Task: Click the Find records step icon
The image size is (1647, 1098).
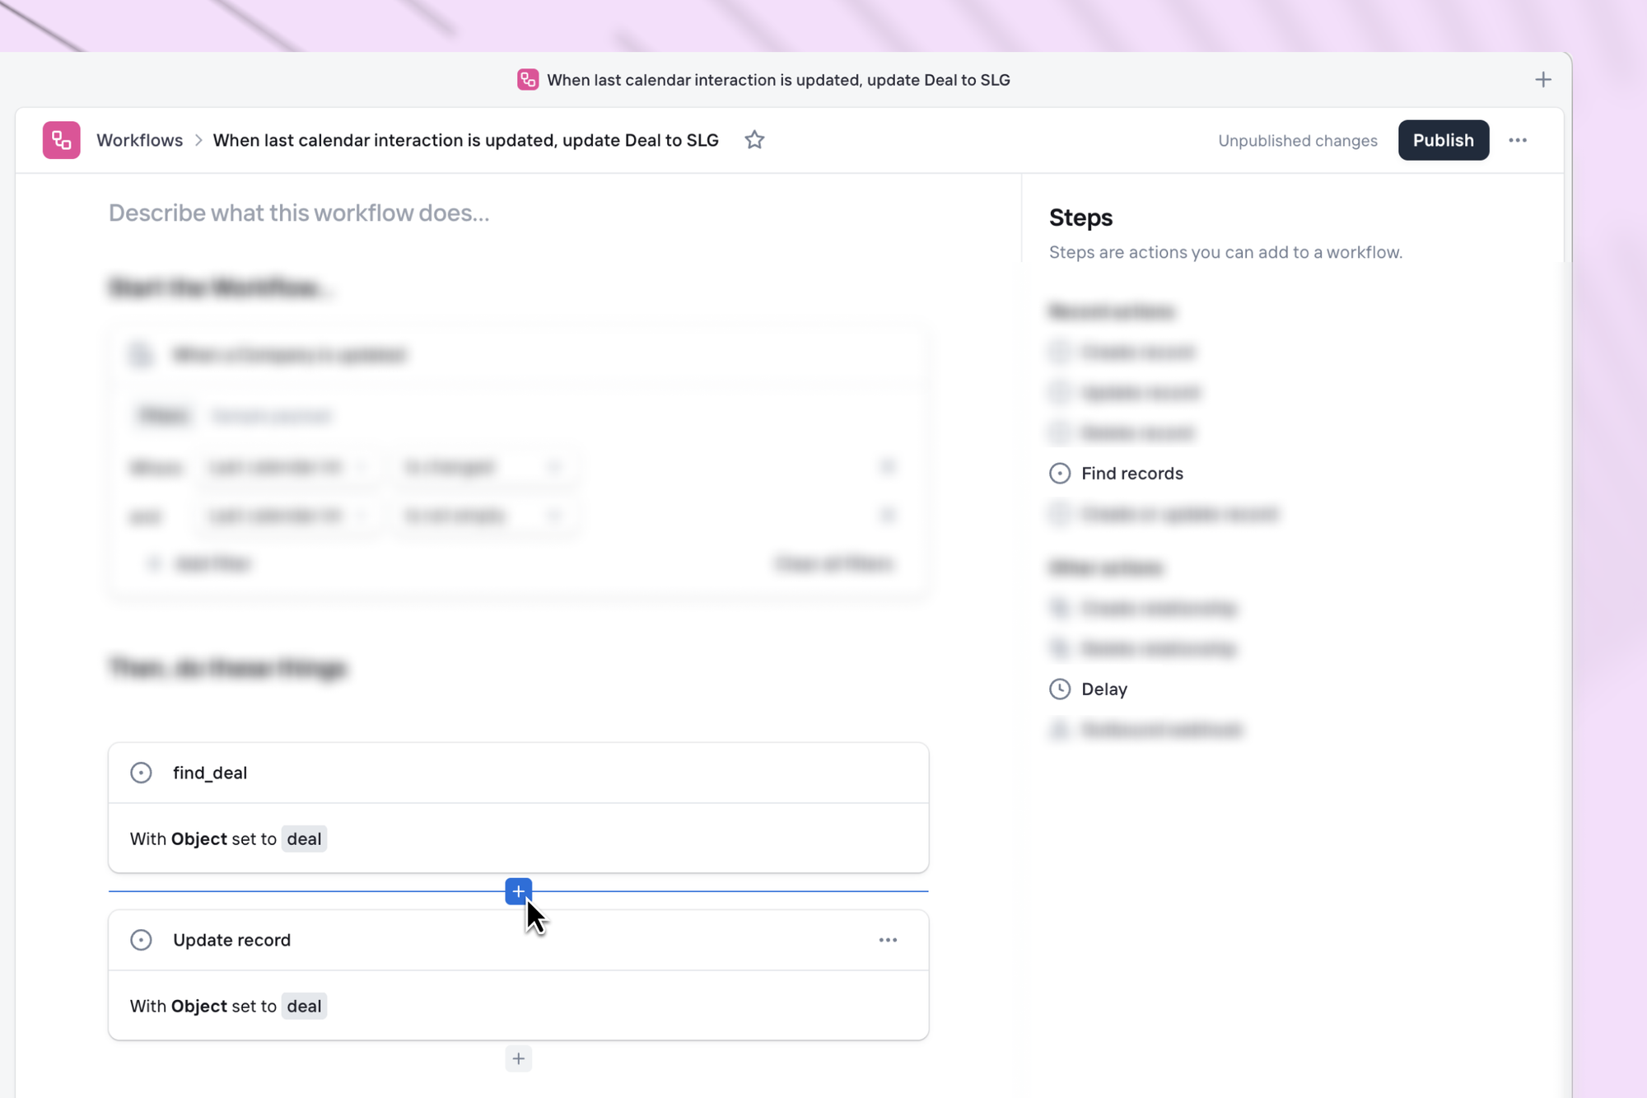Action: coord(1060,474)
